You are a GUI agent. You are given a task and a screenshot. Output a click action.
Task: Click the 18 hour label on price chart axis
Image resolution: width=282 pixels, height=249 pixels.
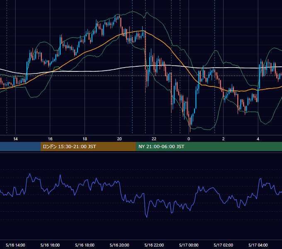click(85, 139)
